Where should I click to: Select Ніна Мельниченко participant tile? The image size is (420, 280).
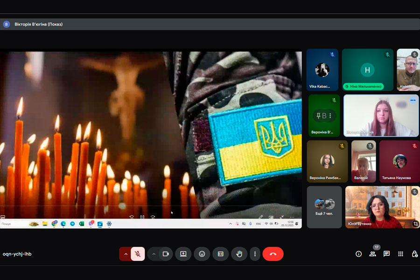(368, 70)
